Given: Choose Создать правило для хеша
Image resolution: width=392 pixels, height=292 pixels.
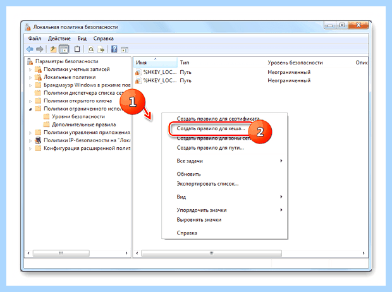Looking at the screenshot, I should (224, 128).
